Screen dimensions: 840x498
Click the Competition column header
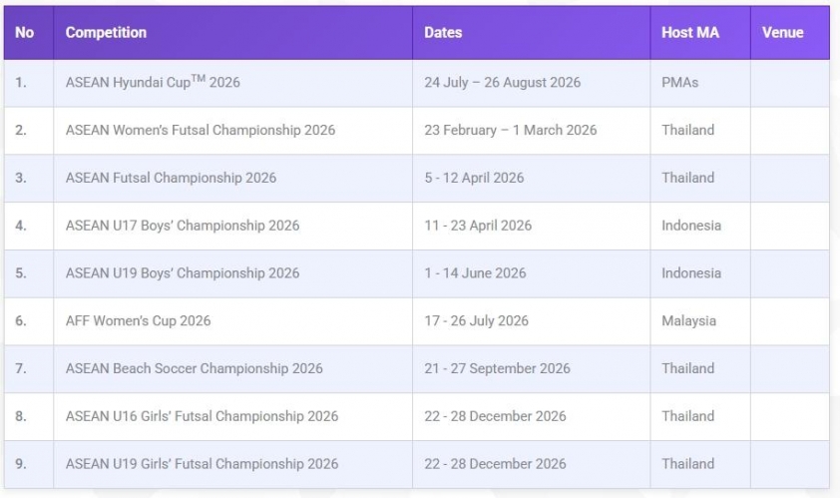pos(106,33)
